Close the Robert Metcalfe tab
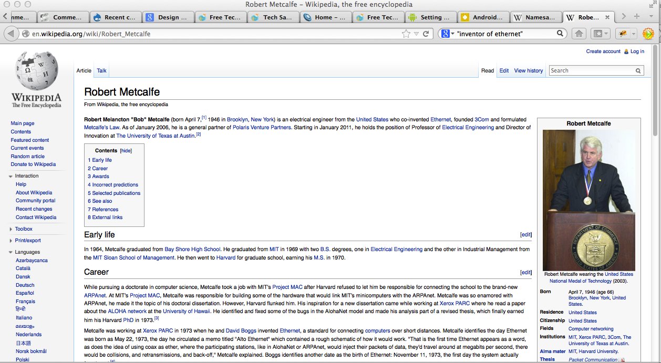Viewport: 661px width, 363px height. click(607, 17)
